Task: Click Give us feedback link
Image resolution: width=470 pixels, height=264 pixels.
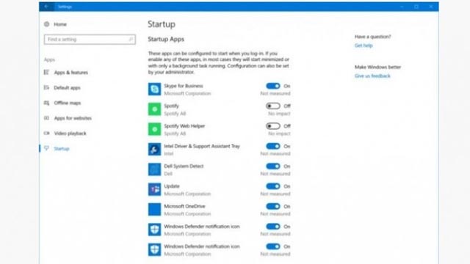Action: click(x=372, y=76)
